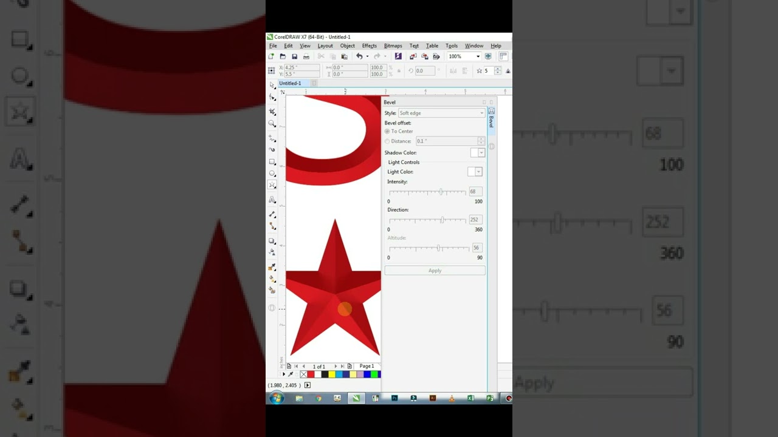
Task: Select the Crop tool
Action: (x=272, y=112)
